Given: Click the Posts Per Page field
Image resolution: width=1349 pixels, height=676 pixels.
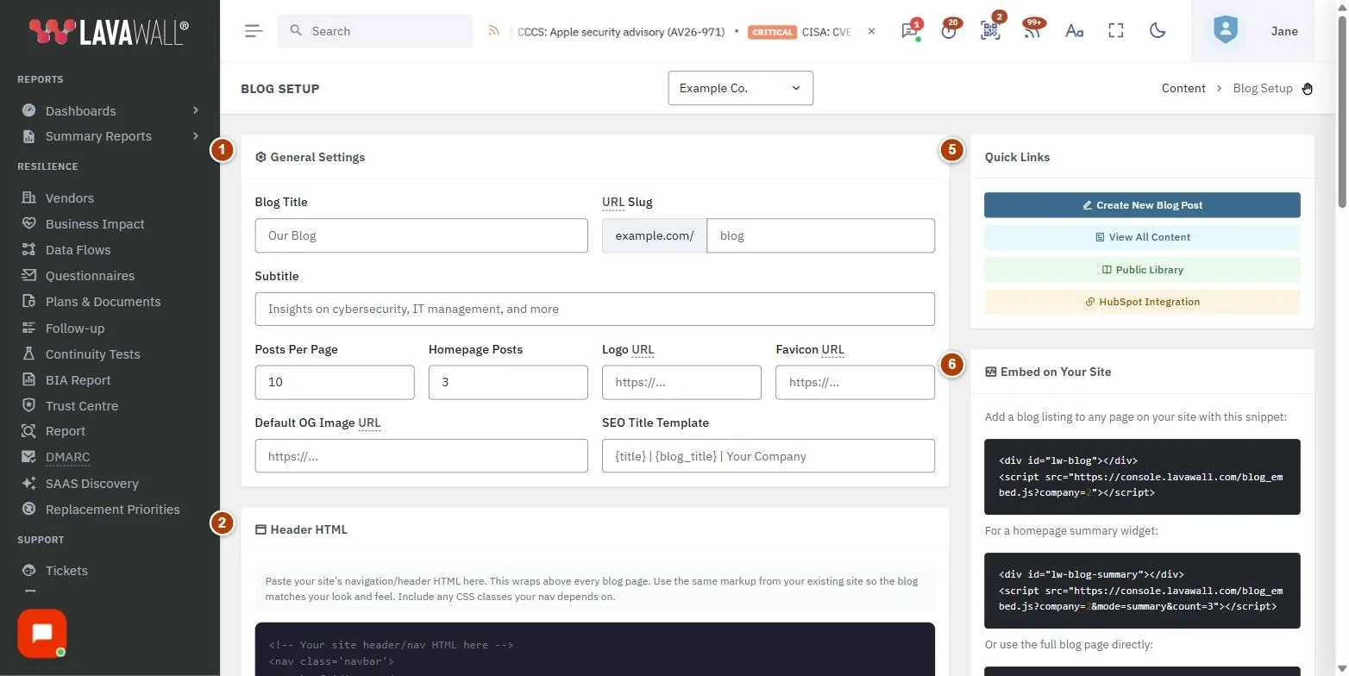Looking at the screenshot, I should [335, 382].
